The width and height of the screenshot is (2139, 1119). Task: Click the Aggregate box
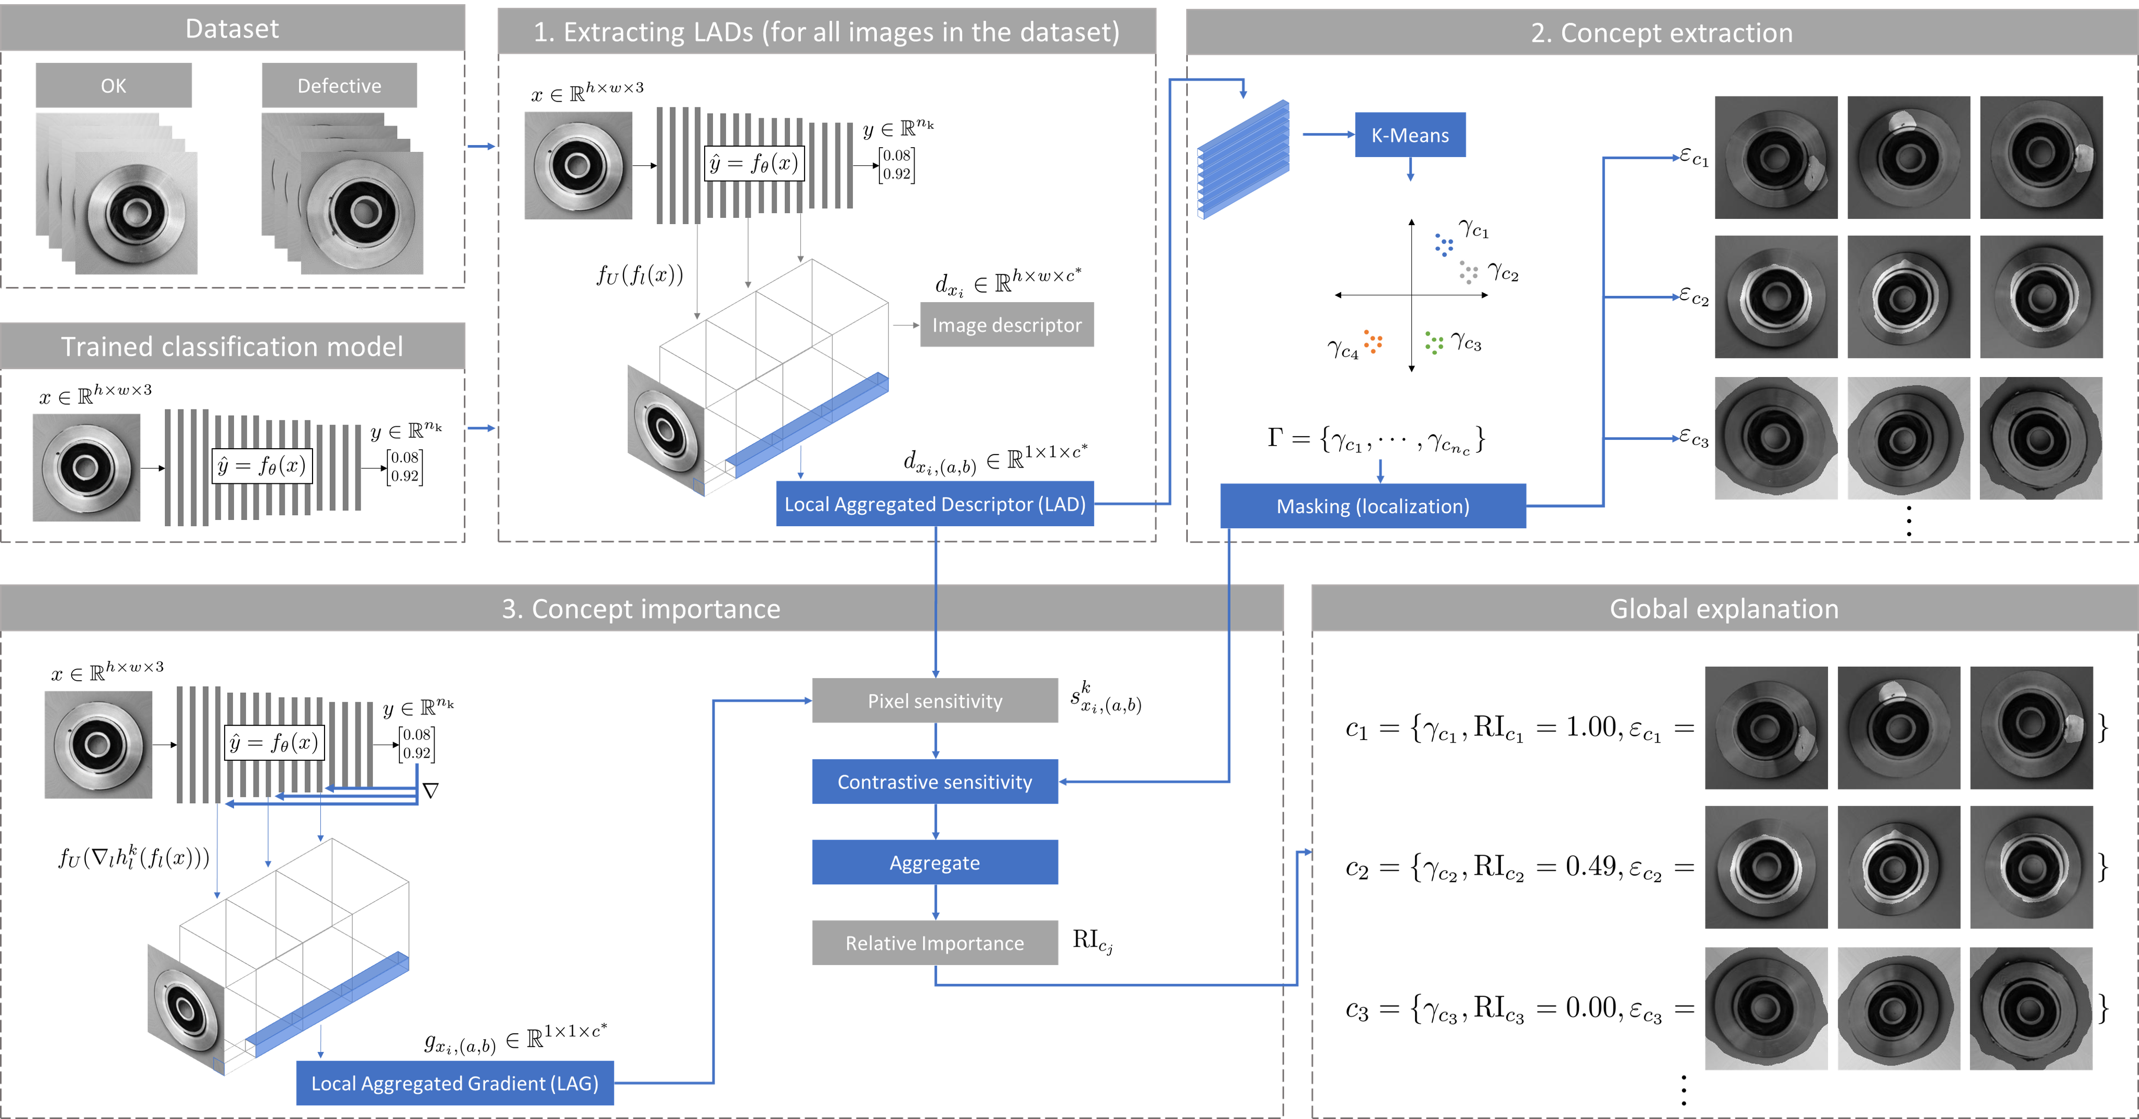point(934,862)
